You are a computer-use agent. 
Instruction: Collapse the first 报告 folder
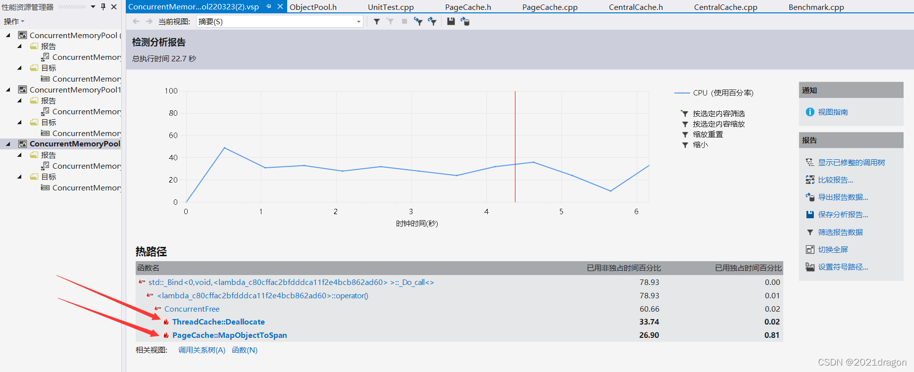pos(19,46)
